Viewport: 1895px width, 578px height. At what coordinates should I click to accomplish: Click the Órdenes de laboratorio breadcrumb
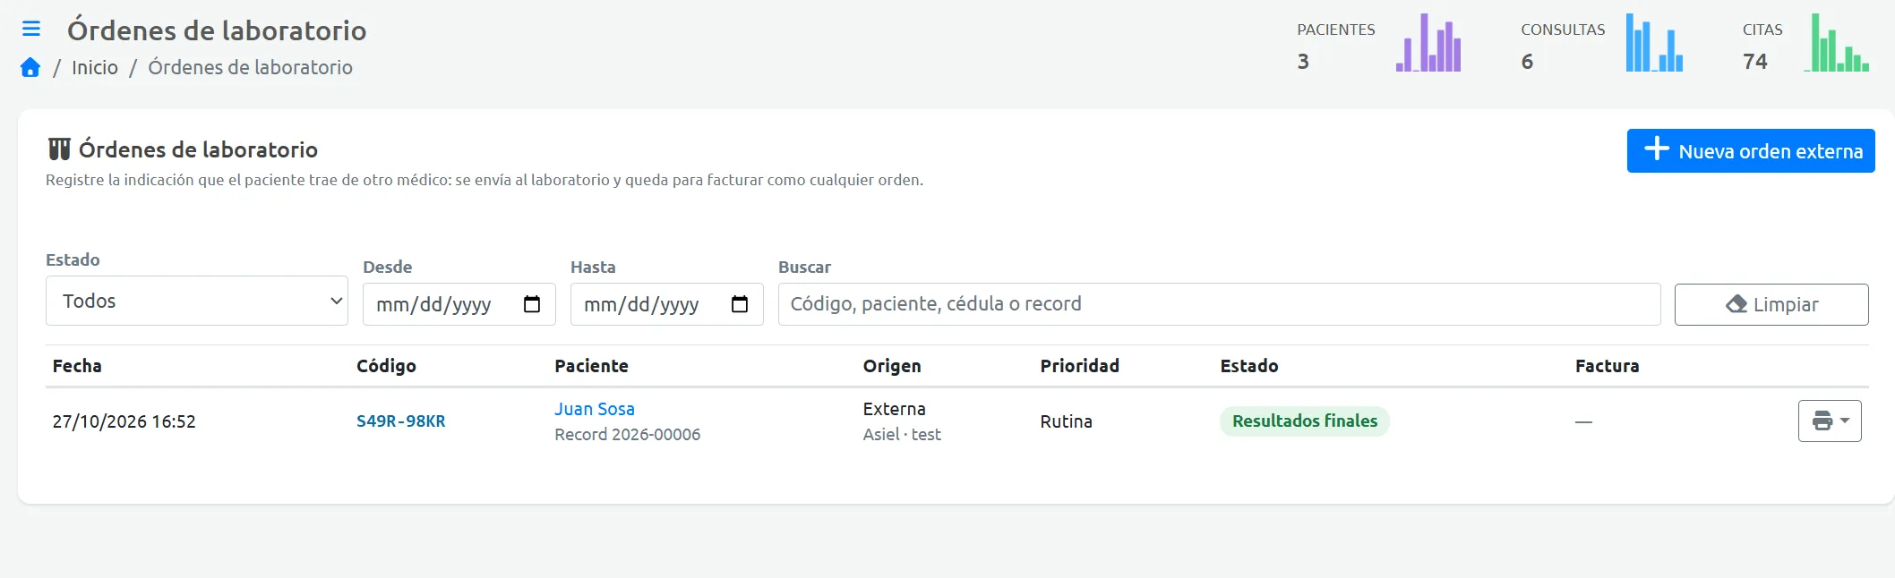pos(250,68)
